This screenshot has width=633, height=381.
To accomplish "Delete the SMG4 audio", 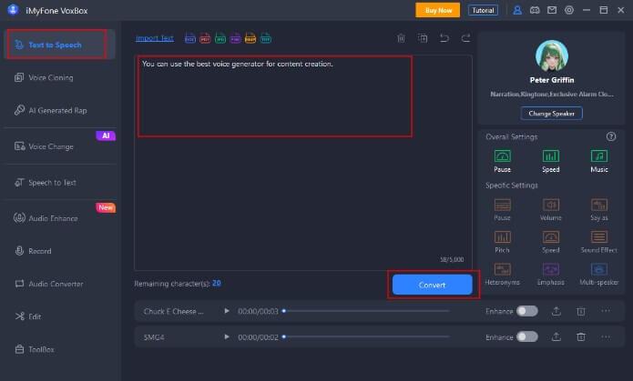I will tap(581, 336).
